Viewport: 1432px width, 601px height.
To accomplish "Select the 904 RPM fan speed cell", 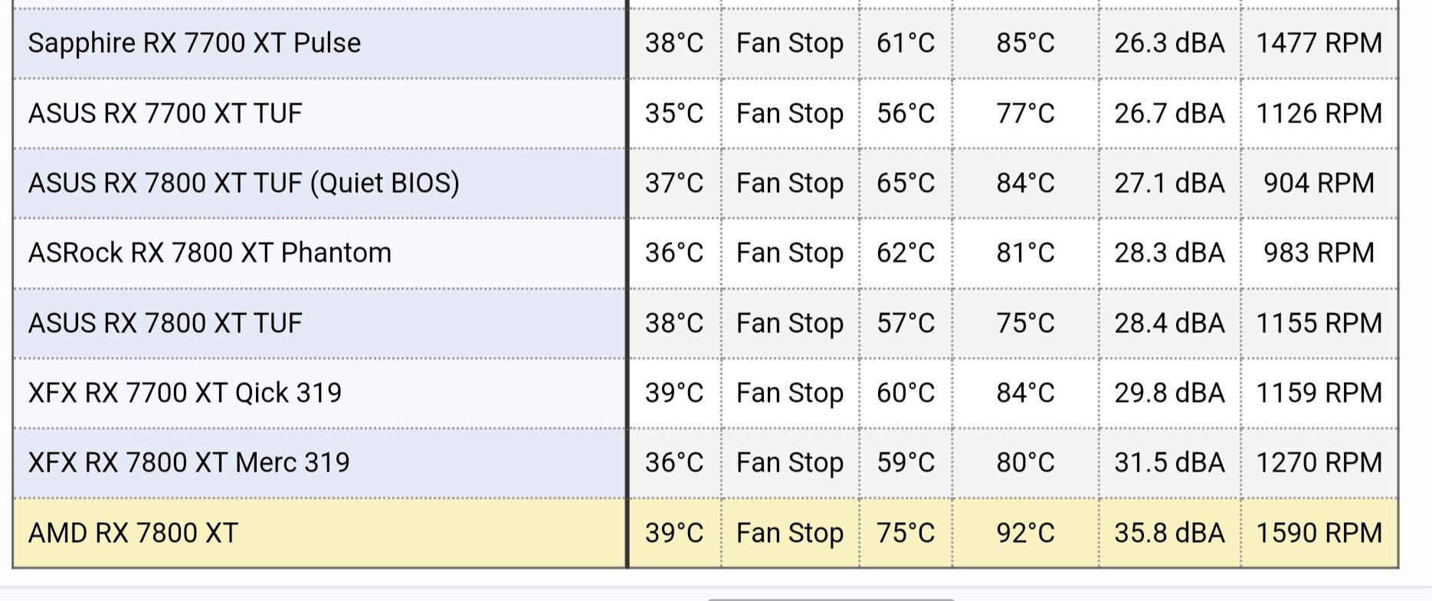I will pos(1319,184).
